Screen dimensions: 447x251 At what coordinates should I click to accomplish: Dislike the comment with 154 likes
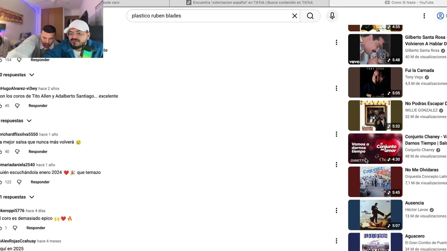click(19, 60)
